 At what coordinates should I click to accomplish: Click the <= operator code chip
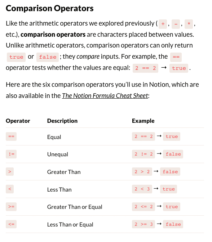click(x=11, y=224)
